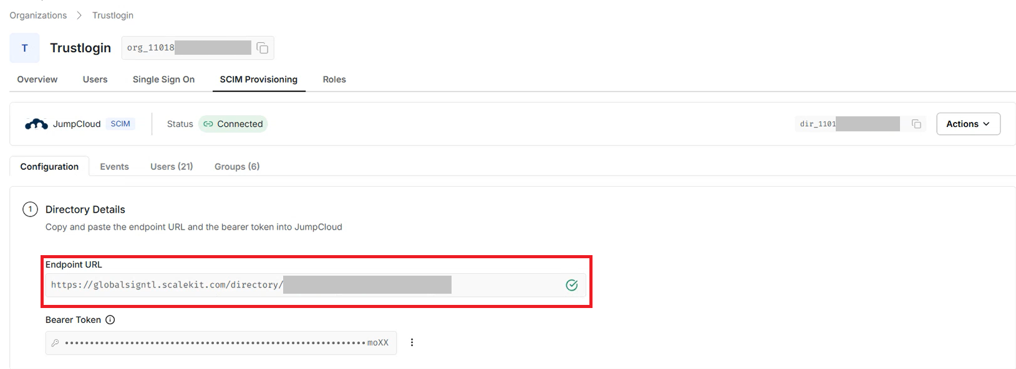Open the Groups (6) sub-tab

pyautogui.click(x=237, y=166)
